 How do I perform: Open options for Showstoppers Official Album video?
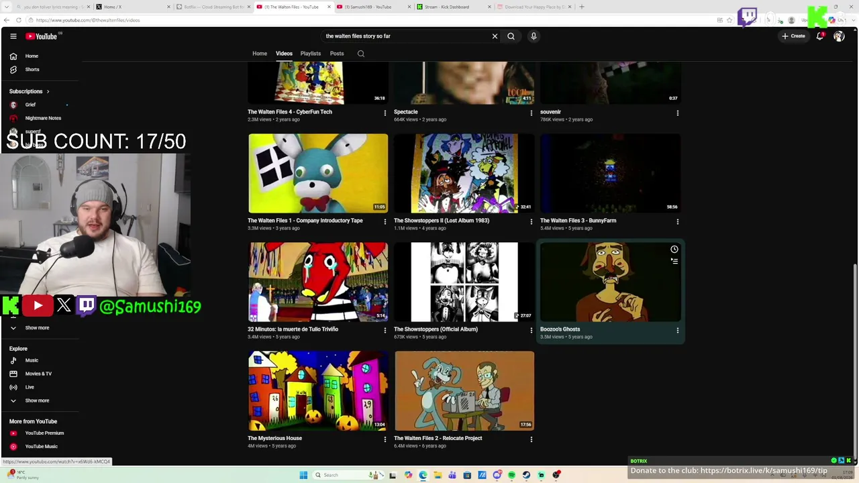(x=531, y=330)
